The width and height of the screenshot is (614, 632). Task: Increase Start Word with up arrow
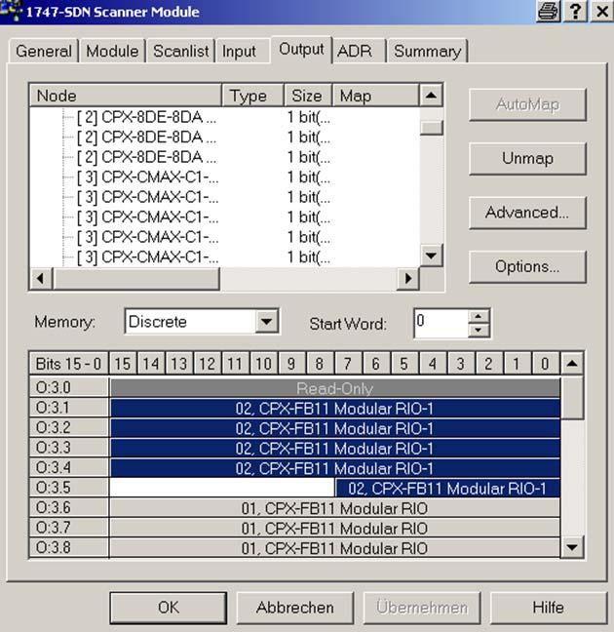(x=479, y=316)
